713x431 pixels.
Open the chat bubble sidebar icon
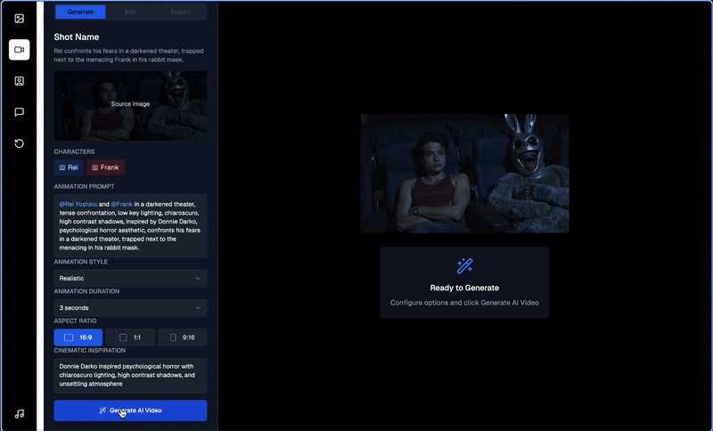pos(19,112)
